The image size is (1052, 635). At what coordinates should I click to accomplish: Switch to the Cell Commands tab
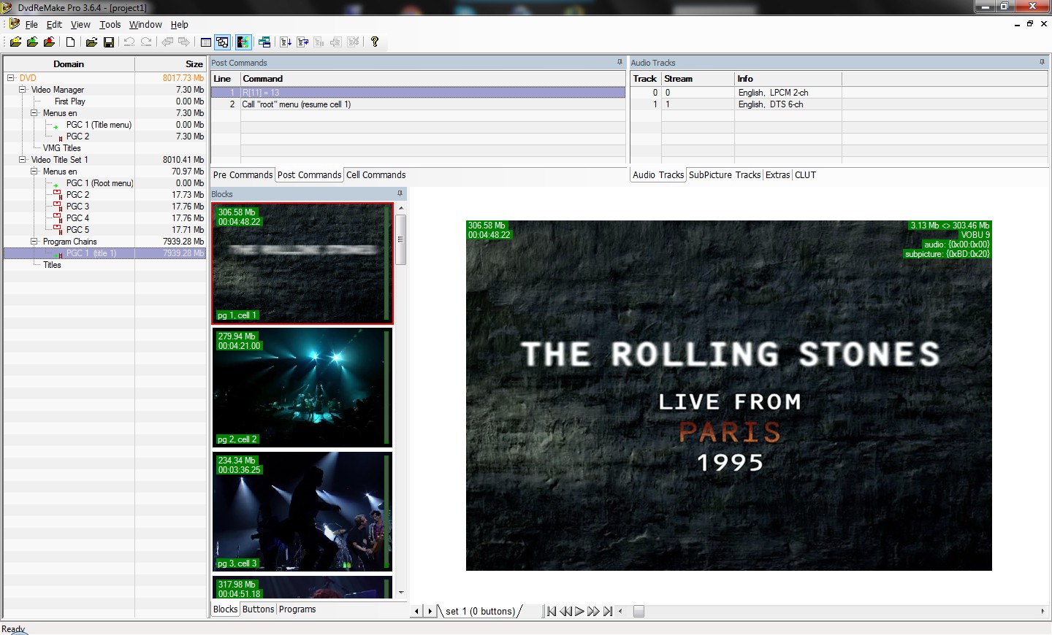tap(376, 175)
